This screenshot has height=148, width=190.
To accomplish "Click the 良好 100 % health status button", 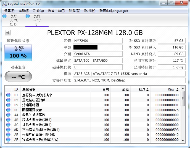I will 18,53.
